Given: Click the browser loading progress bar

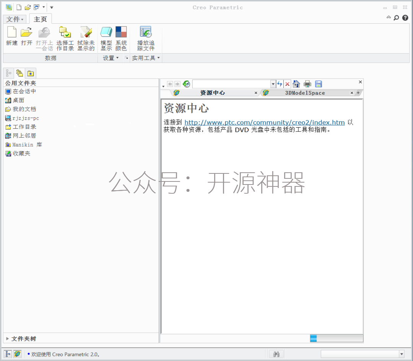Looking at the screenshot, I should click(337, 338).
